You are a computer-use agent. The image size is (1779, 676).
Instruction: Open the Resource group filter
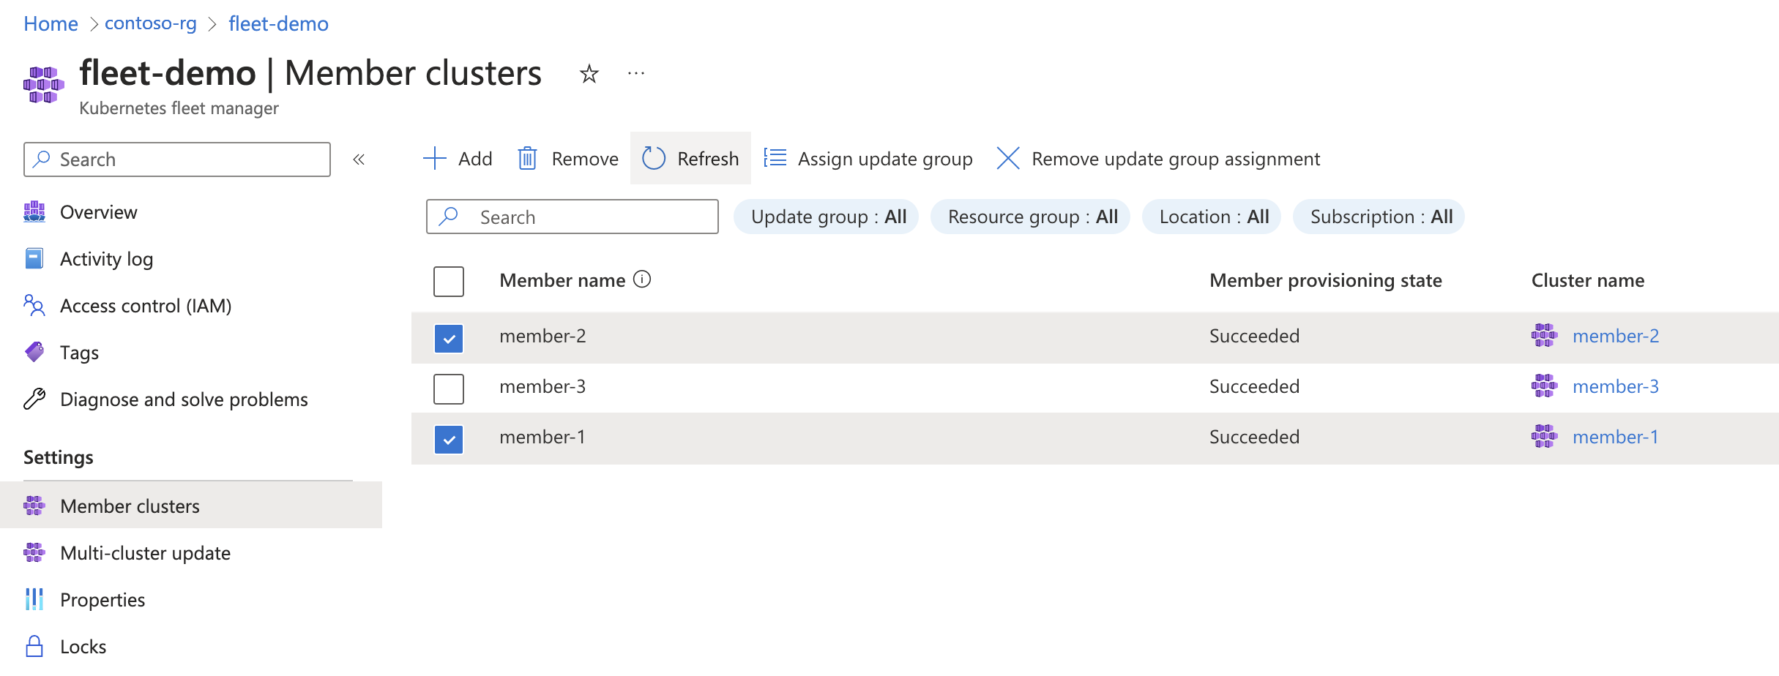point(1031,217)
